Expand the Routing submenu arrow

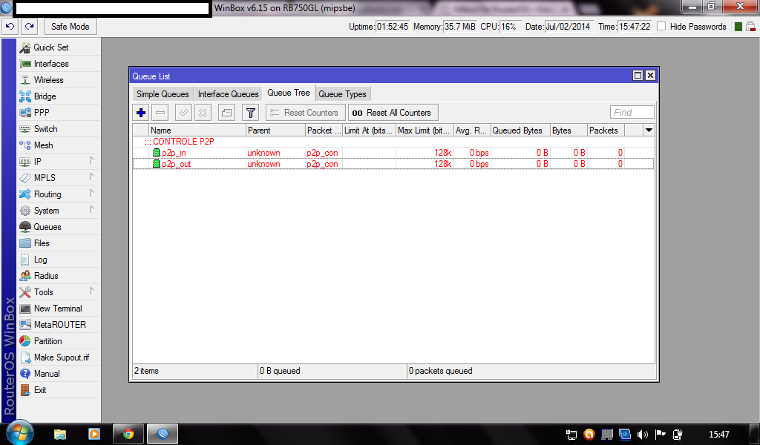click(92, 194)
